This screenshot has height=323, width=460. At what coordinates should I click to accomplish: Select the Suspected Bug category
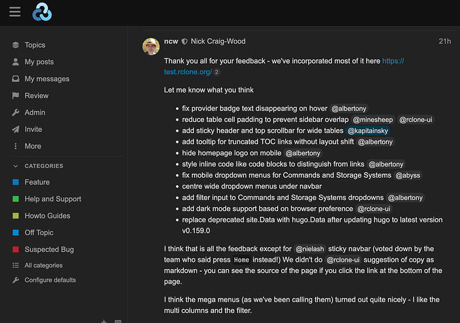tap(49, 250)
